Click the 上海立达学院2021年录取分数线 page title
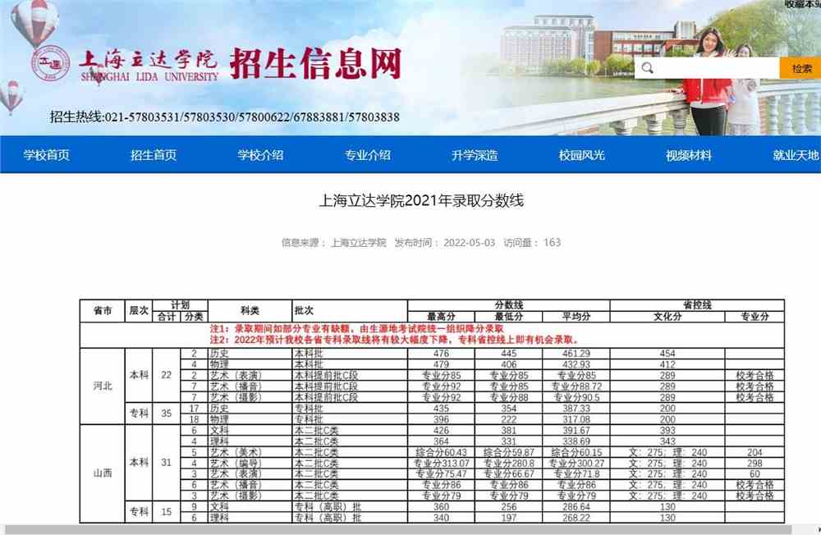The width and height of the screenshot is (821, 535). pos(421,200)
